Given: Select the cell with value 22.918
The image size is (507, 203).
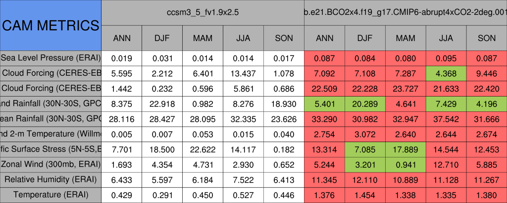Looking at the screenshot, I should 162,103.
